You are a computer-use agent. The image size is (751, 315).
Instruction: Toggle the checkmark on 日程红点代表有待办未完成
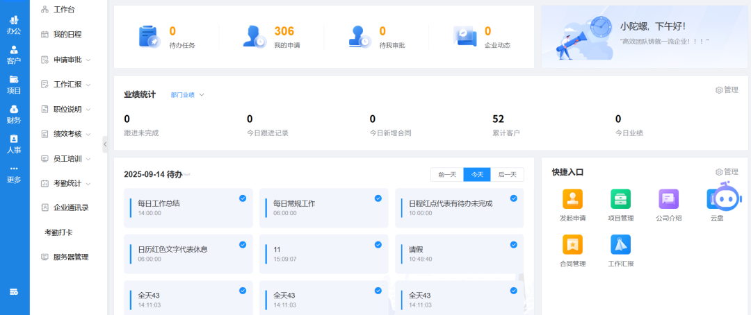[x=513, y=198]
